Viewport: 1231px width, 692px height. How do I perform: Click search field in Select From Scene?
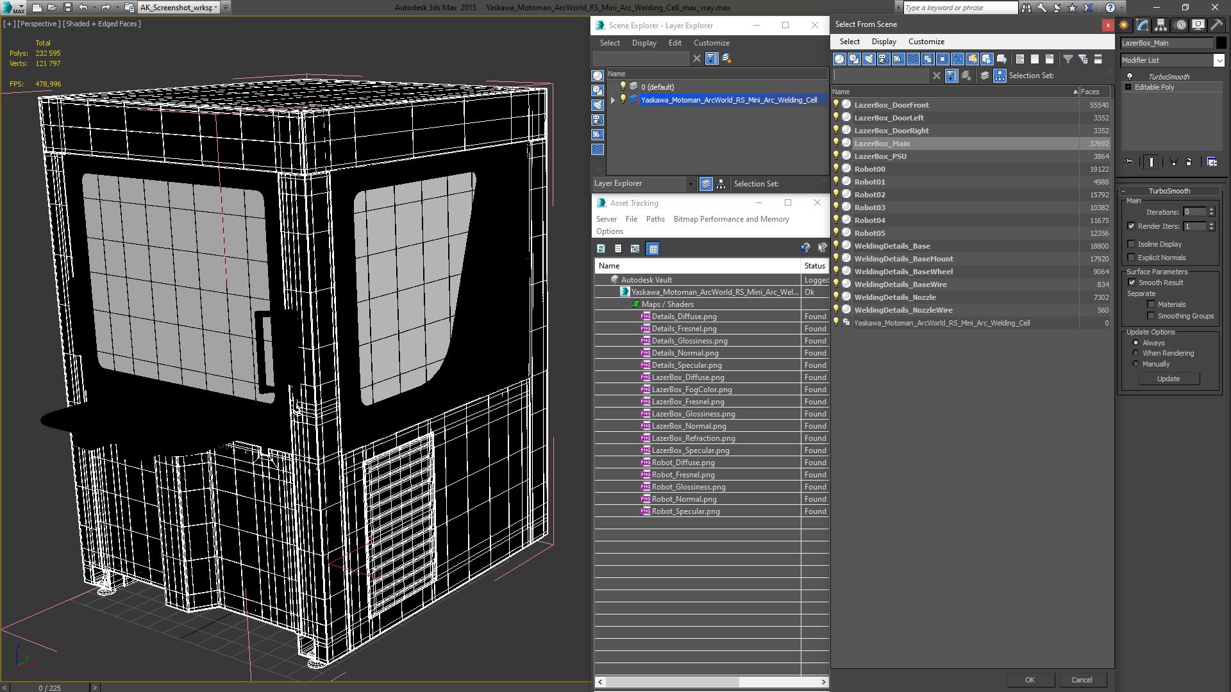pos(880,76)
